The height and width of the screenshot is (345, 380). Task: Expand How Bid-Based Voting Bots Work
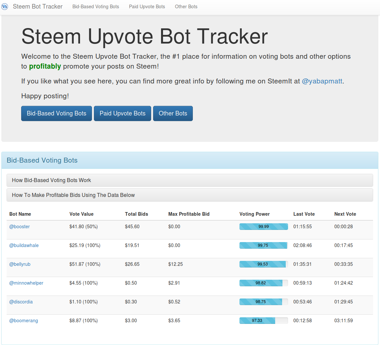point(190,180)
